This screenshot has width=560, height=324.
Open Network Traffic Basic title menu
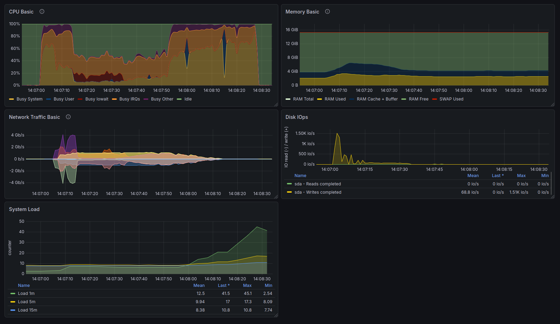point(34,117)
